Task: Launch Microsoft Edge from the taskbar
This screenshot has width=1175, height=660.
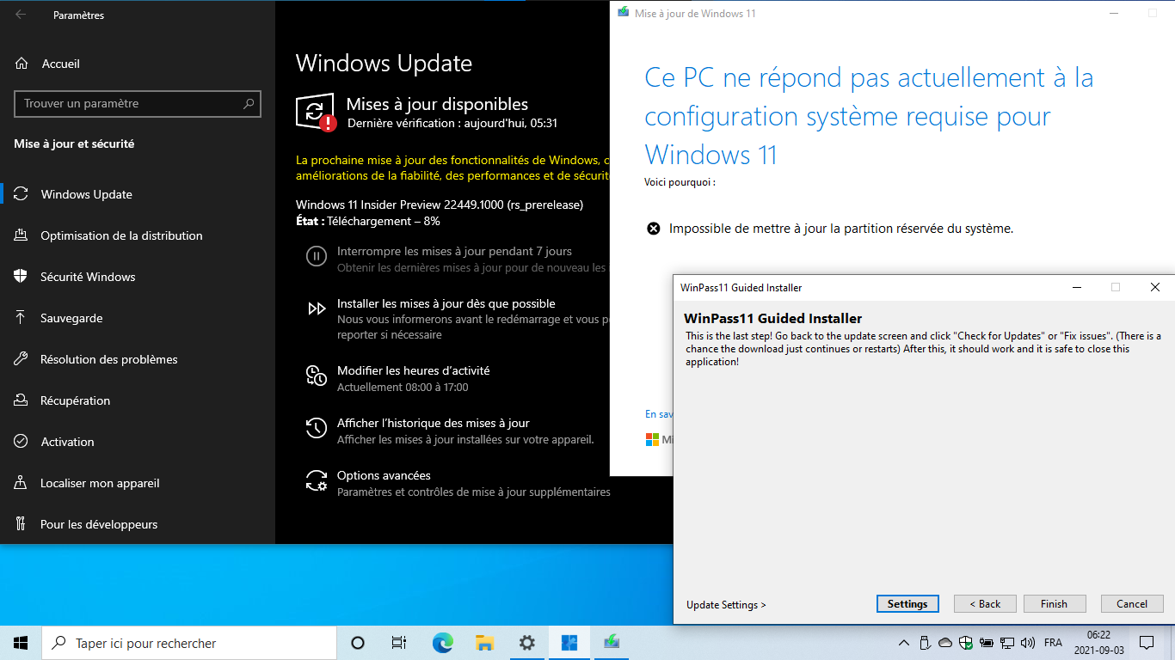Action: pyautogui.click(x=442, y=643)
